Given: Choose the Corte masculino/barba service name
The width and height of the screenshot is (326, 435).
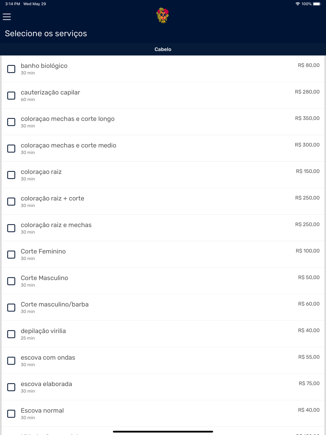Looking at the screenshot, I should 55,304.
